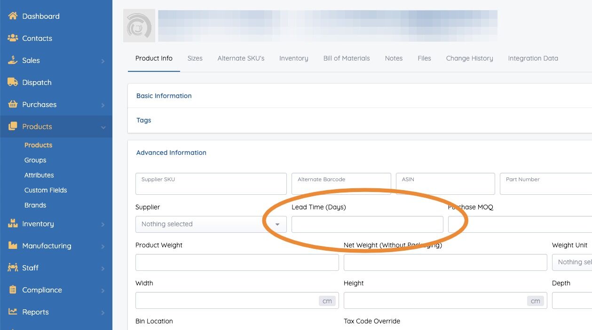Go to the Brands submenu link
The width and height of the screenshot is (592, 330).
(x=35, y=205)
